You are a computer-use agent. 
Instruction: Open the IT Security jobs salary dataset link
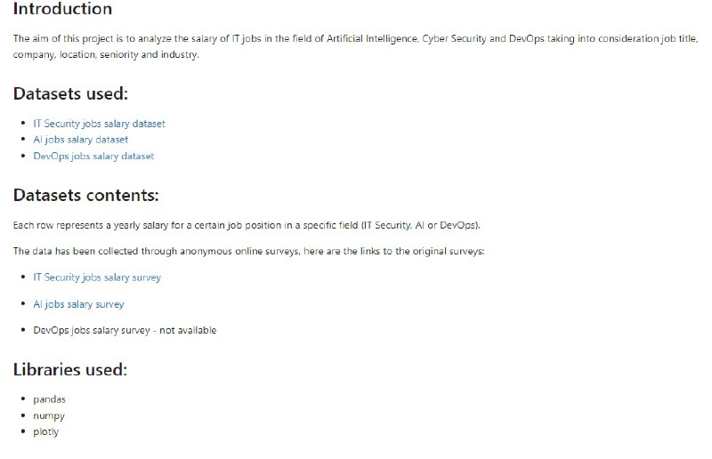coord(99,124)
